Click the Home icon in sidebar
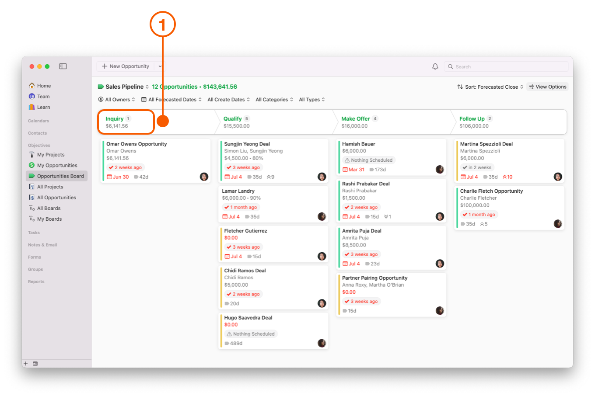Screen dimensions: 595x396 coord(32,86)
